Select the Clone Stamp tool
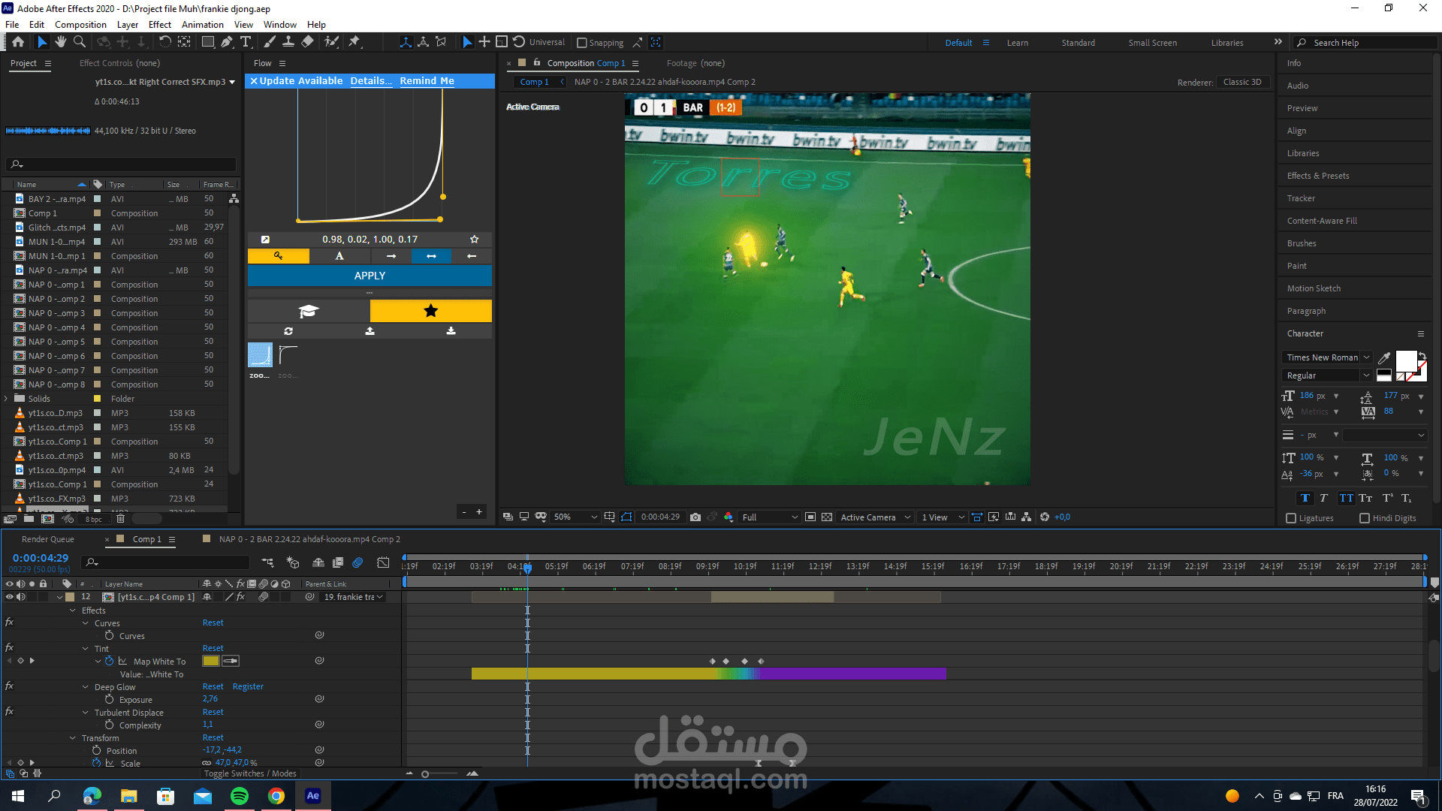The height and width of the screenshot is (811, 1442). pyautogui.click(x=288, y=42)
